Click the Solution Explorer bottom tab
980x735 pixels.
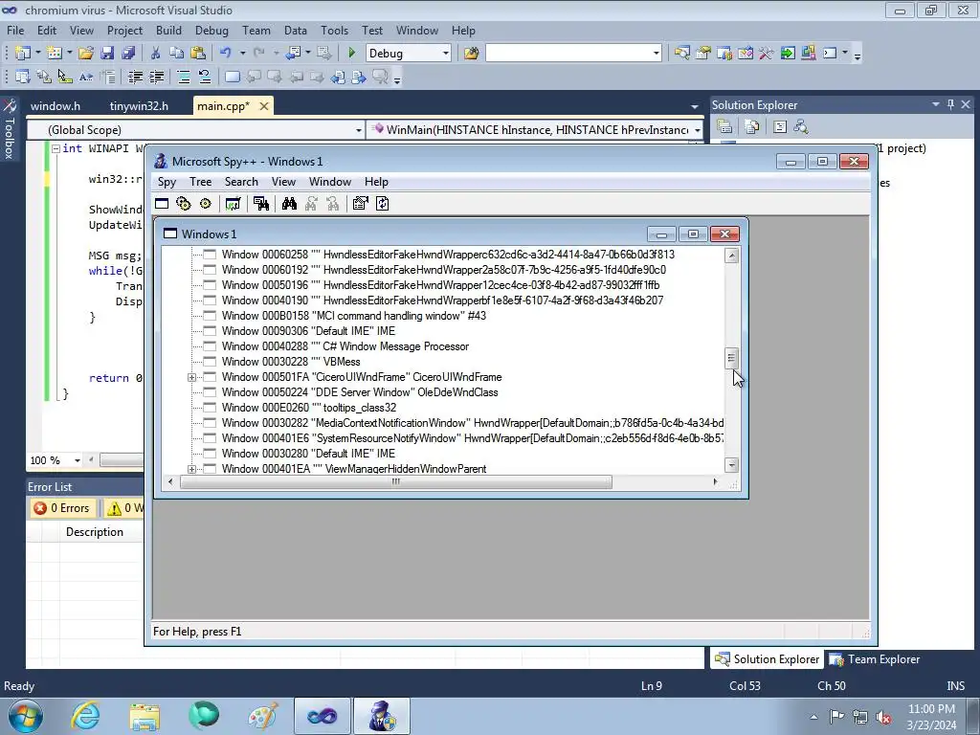767,659
